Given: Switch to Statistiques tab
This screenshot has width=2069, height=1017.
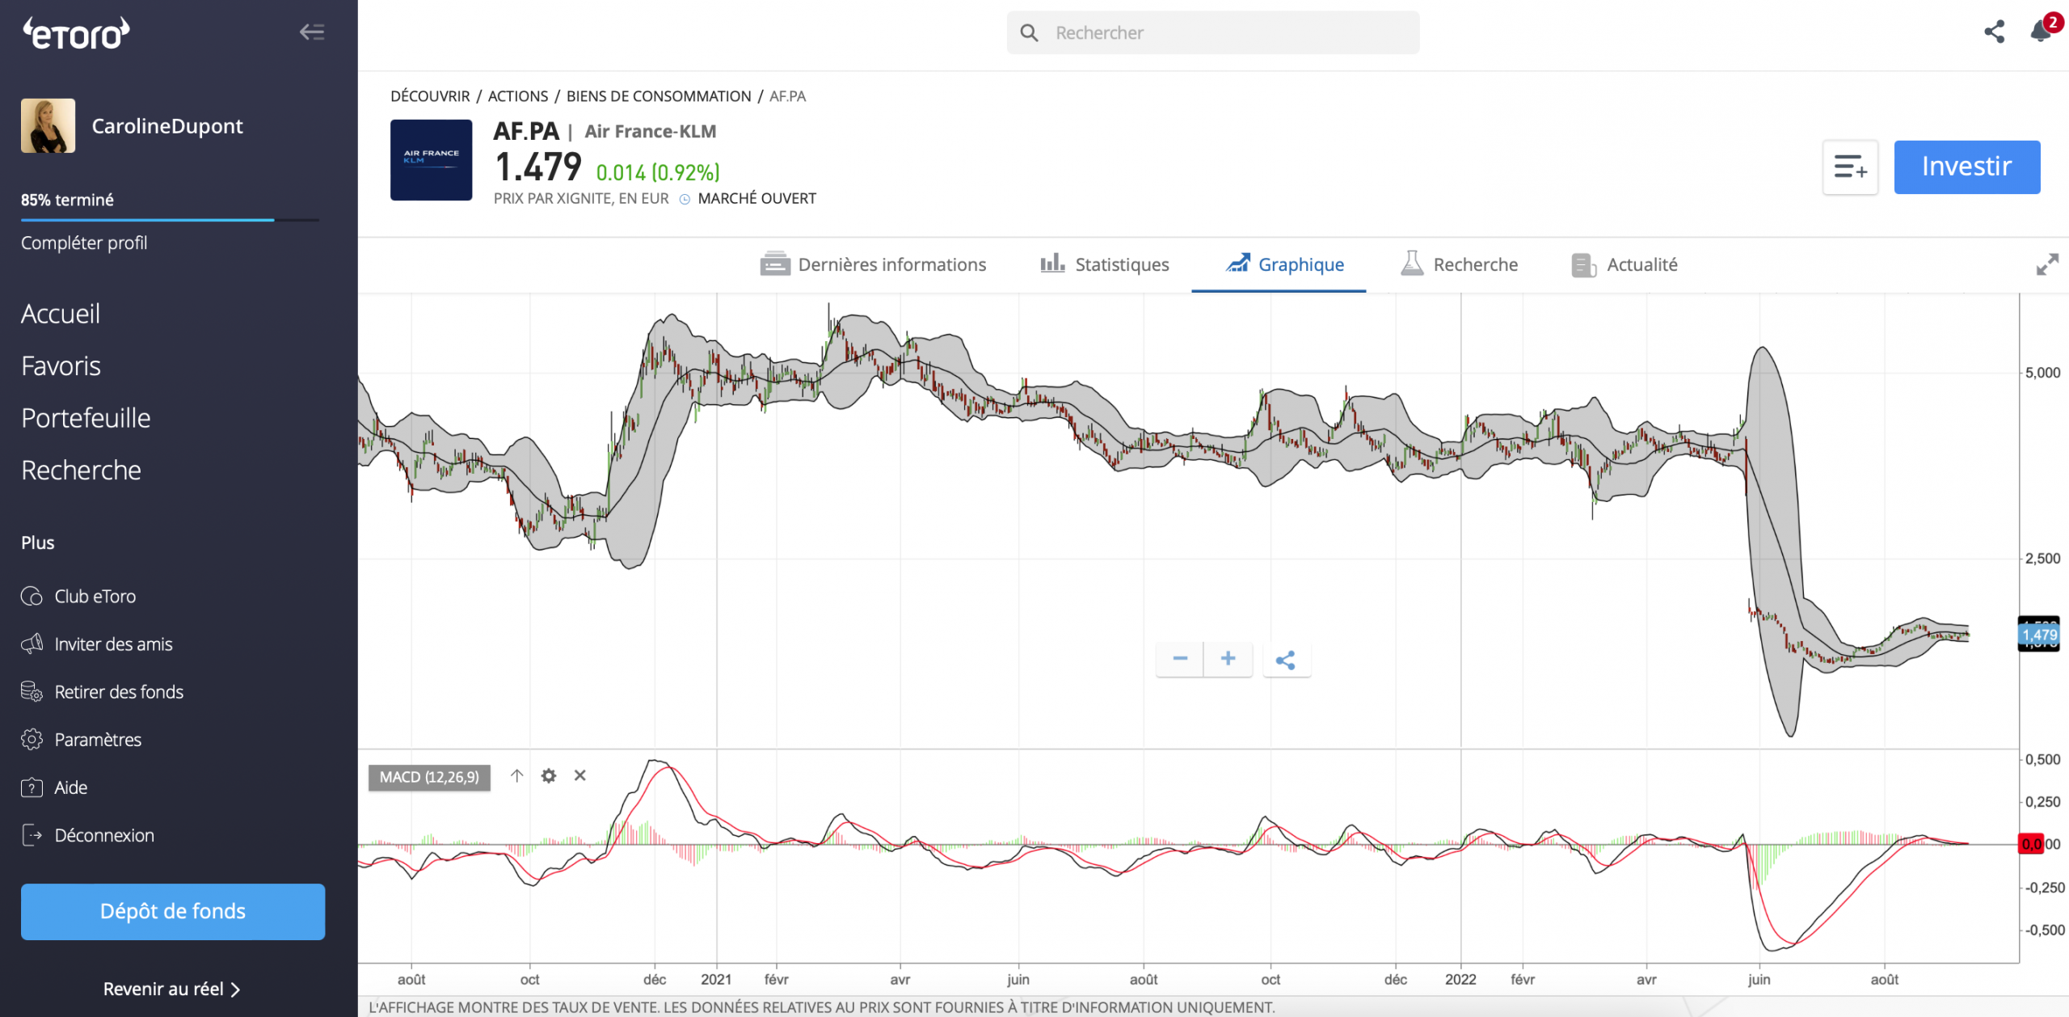Looking at the screenshot, I should [x=1104, y=264].
